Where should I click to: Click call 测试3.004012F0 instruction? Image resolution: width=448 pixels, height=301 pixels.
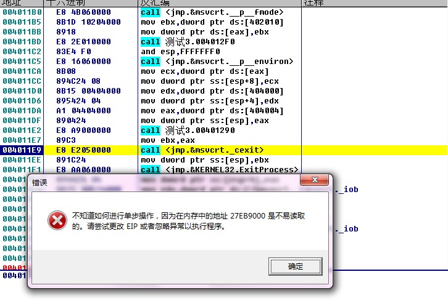click(x=188, y=42)
